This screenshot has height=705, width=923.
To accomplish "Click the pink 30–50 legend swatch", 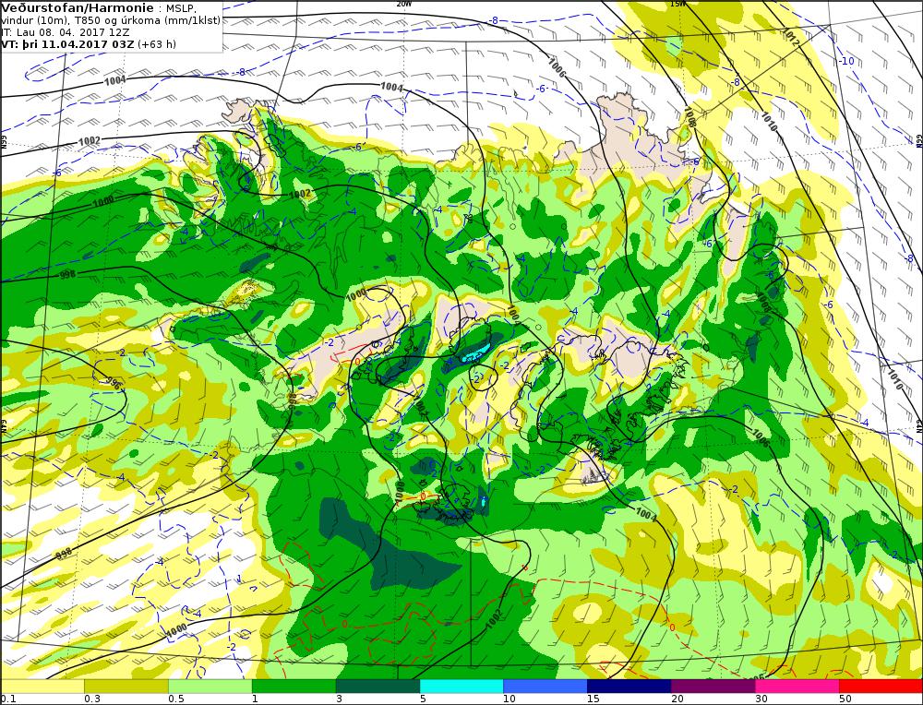I will pos(797,687).
